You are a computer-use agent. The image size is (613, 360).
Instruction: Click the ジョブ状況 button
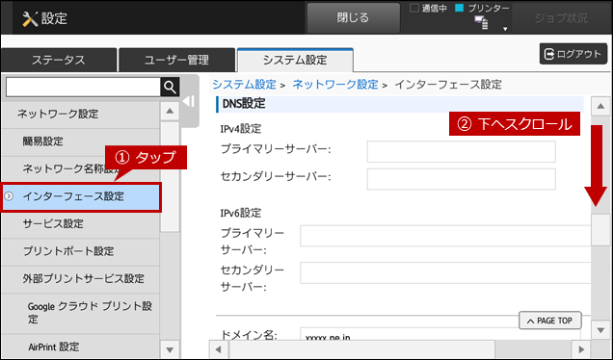pos(561,18)
